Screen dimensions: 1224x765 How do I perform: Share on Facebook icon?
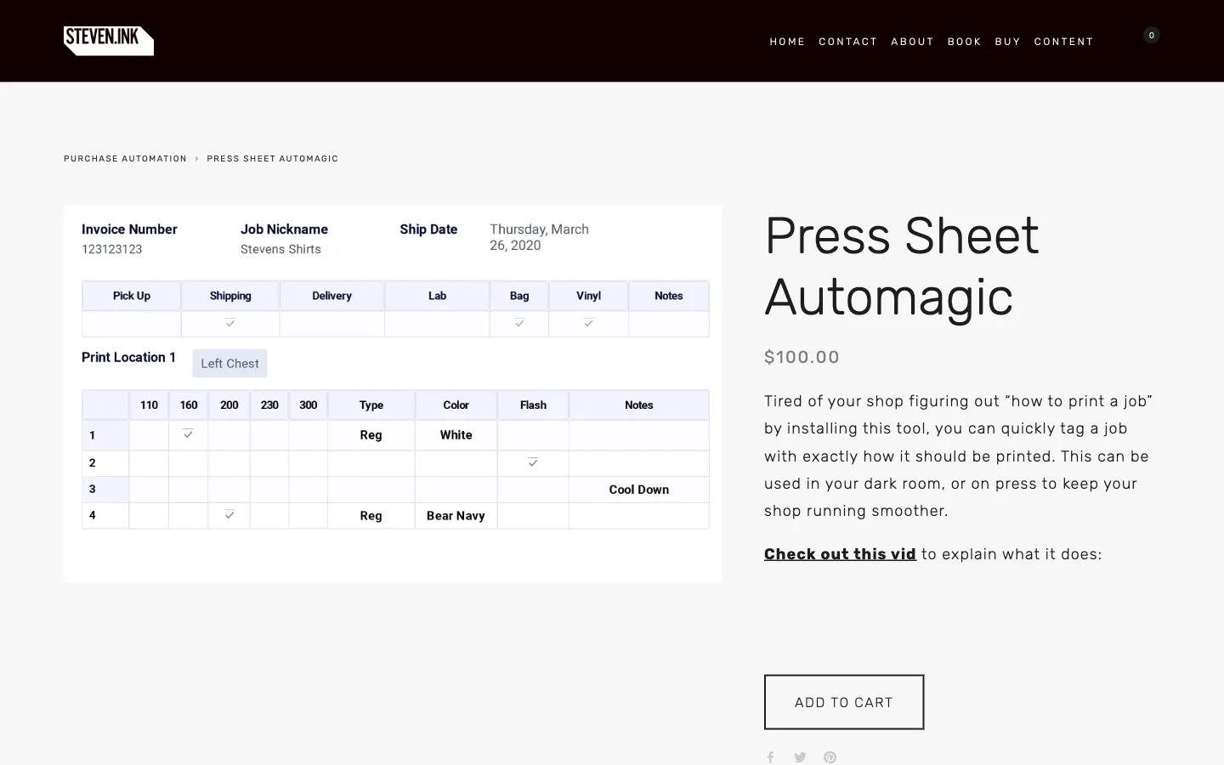click(771, 757)
